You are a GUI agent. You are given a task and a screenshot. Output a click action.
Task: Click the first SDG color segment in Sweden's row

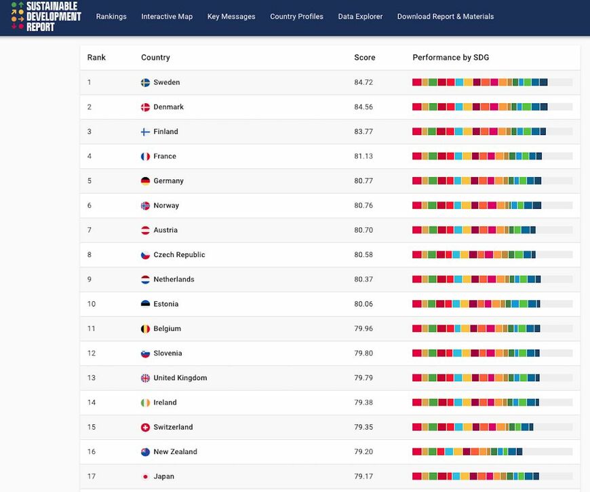(416, 82)
